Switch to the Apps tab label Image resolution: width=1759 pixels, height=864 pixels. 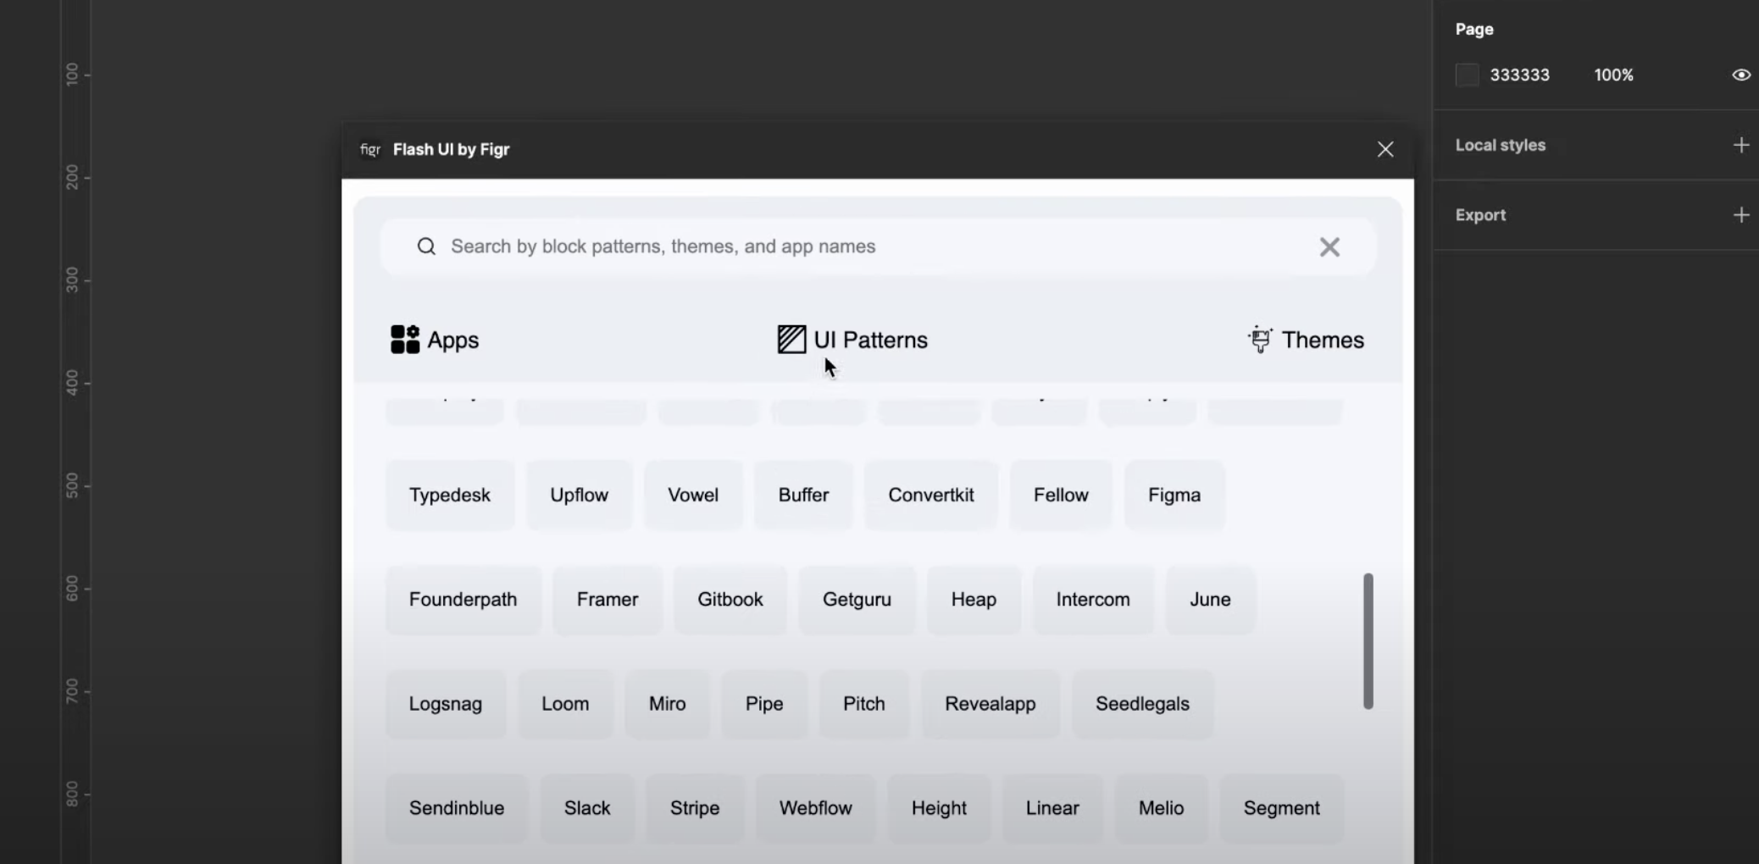tap(453, 340)
